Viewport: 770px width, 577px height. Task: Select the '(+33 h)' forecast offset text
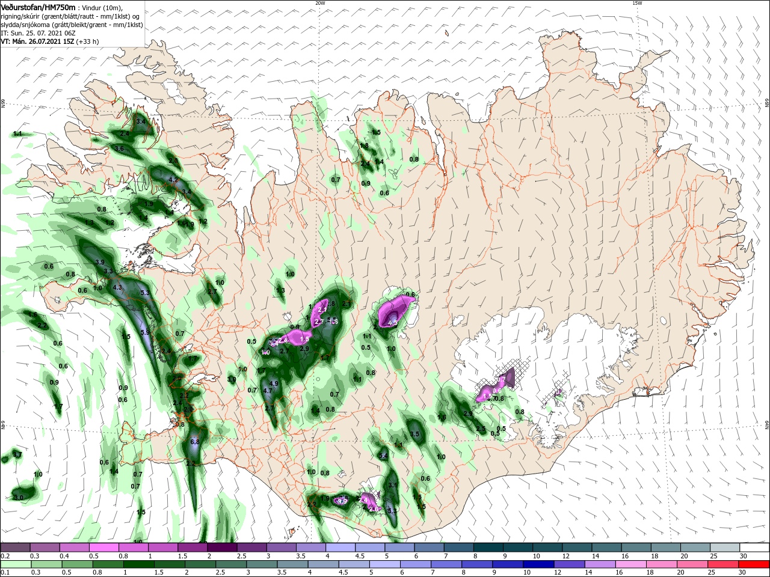tap(87, 41)
